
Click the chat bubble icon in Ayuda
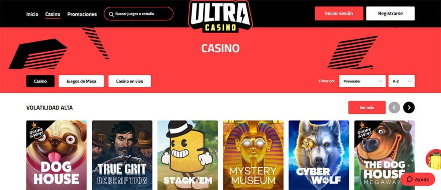(410, 179)
